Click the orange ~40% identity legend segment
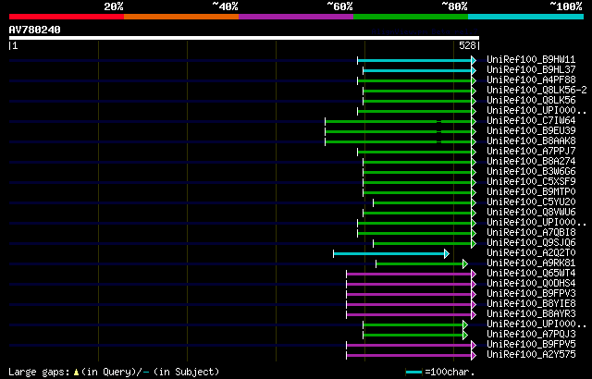 181,17
